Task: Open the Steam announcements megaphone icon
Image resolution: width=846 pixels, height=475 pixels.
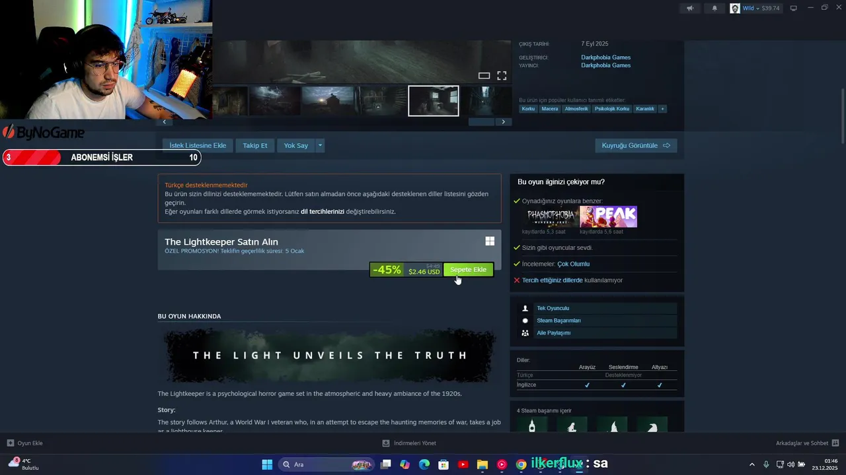Action: (x=690, y=9)
